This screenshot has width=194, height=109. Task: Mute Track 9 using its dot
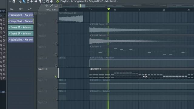click(56, 54)
